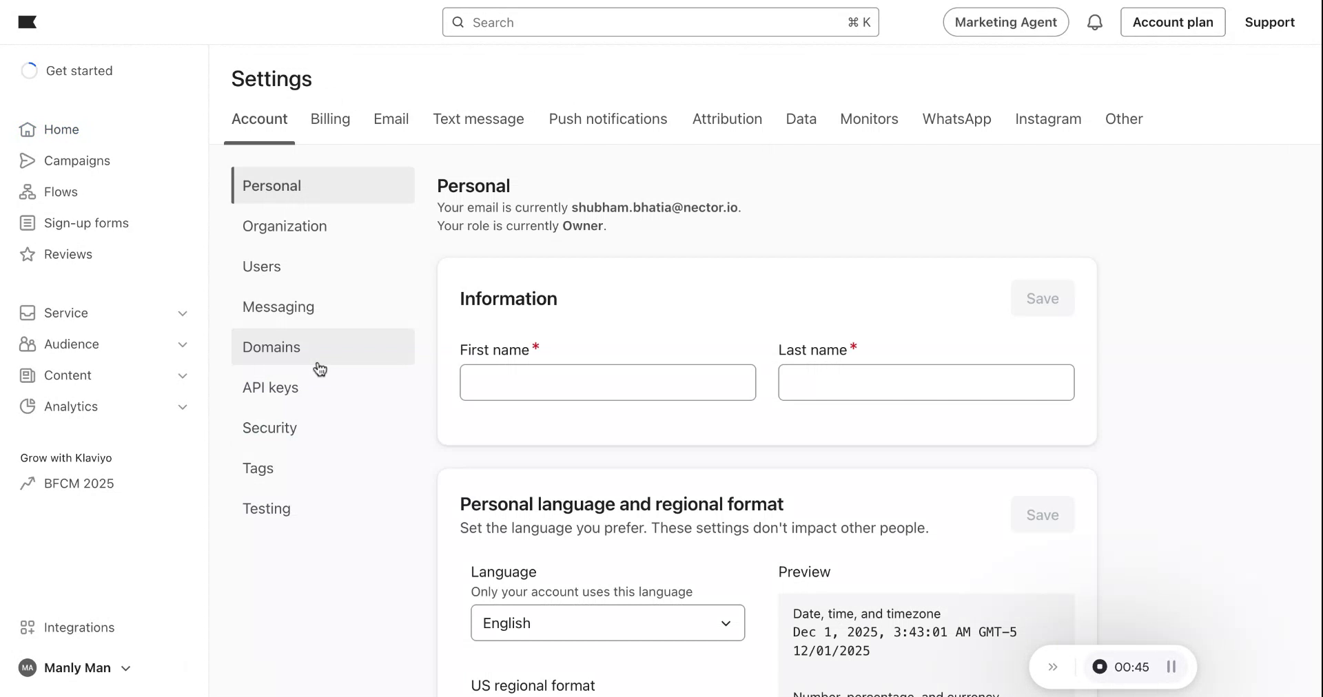Viewport: 1323px width, 697px height.
Task: Open Account plan
Action: pyautogui.click(x=1173, y=22)
